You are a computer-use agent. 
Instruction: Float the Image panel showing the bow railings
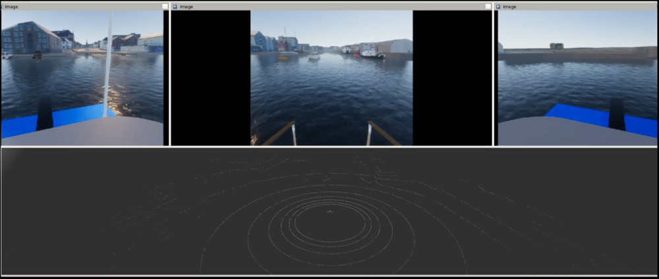coord(488,7)
